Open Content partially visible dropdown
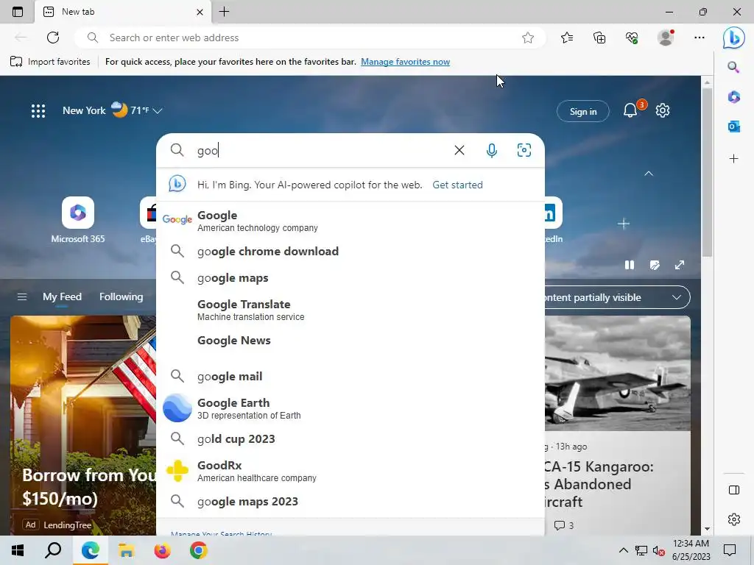 pyautogui.click(x=618, y=297)
